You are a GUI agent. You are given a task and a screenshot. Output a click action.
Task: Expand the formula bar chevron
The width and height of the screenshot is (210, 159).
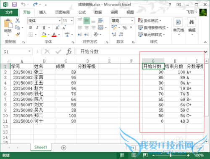coord(206,52)
